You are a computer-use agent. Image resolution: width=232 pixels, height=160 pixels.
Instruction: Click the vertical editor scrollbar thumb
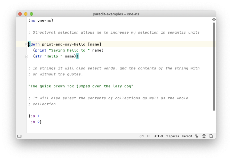point(214,67)
